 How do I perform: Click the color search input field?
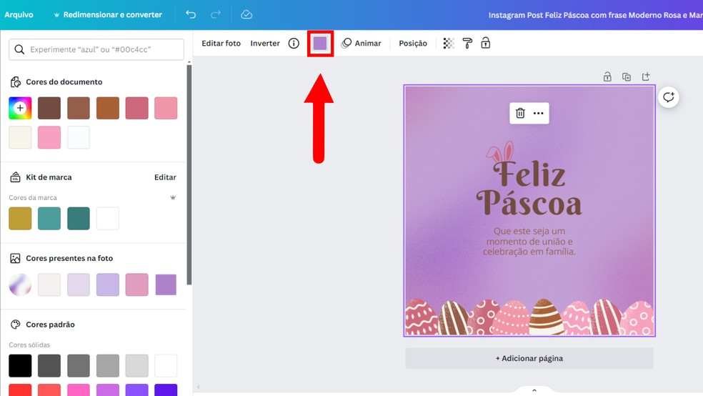coord(96,49)
